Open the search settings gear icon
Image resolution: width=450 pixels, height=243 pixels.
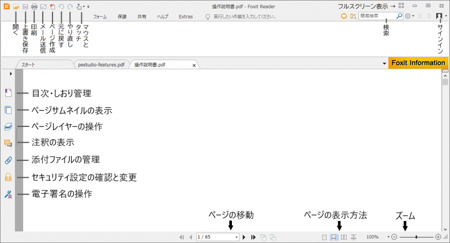click(x=408, y=16)
